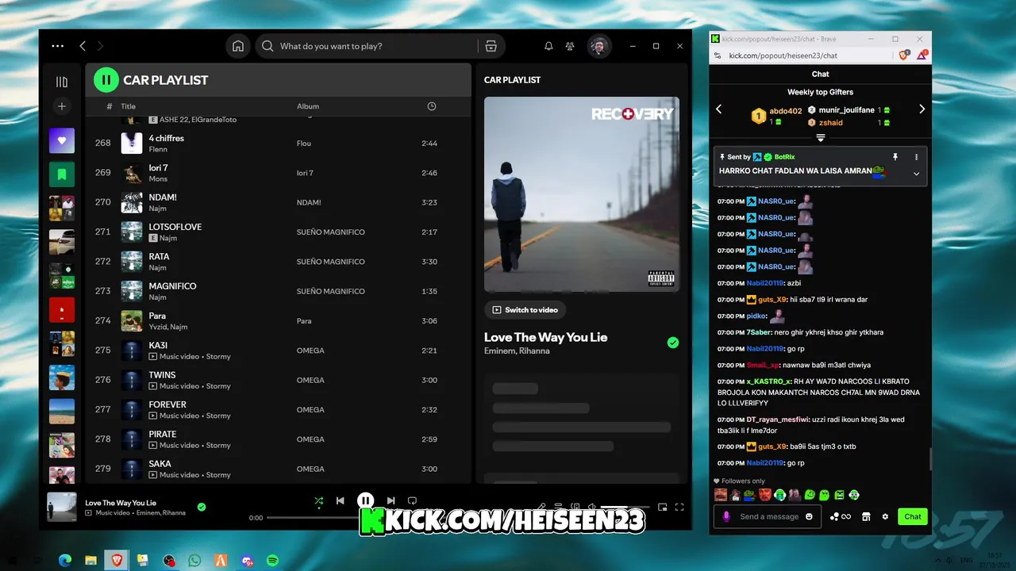The width and height of the screenshot is (1016, 571).
Task: Open site settings icon in Kick address bar
Action: click(x=718, y=56)
